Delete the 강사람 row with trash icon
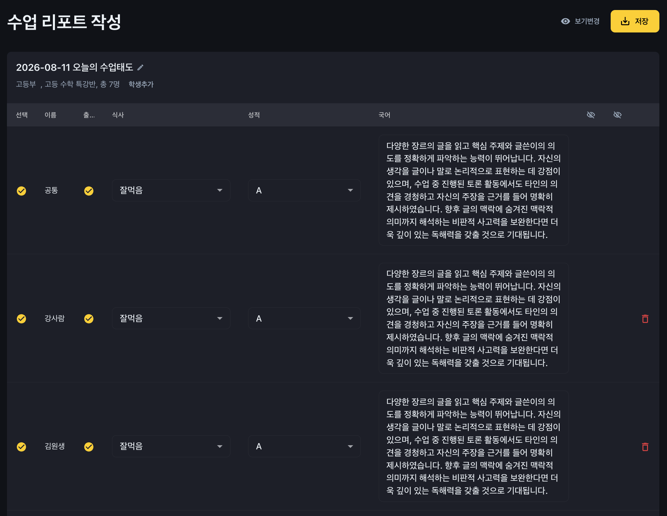Viewport: 667px width, 516px height. coord(645,318)
